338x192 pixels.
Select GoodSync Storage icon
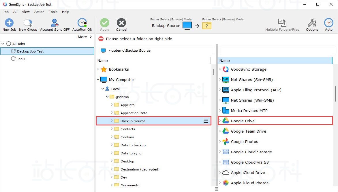226,69
